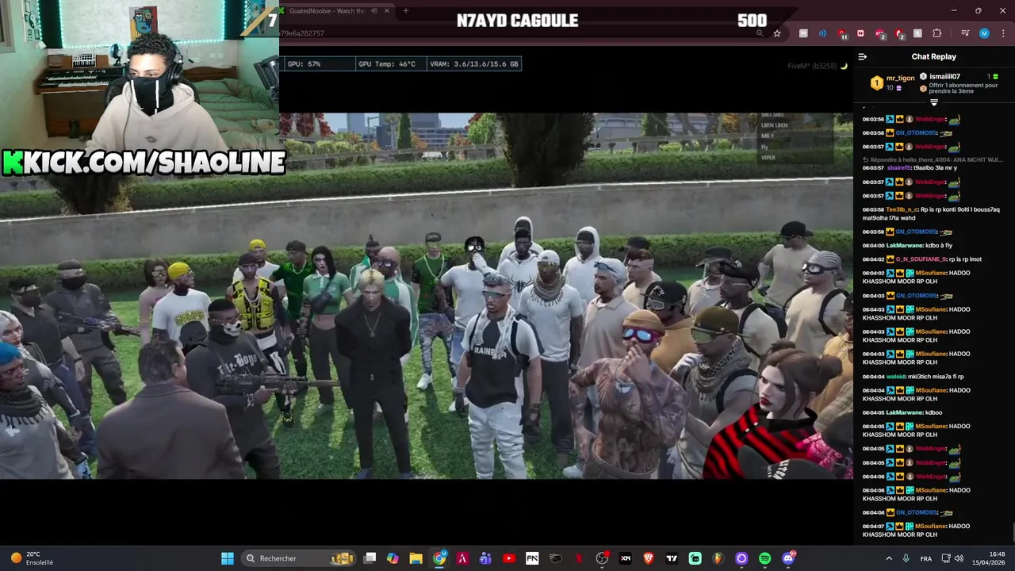
Task: Open the Chrome extensions puzzle icon
Action: coord(937,33)
